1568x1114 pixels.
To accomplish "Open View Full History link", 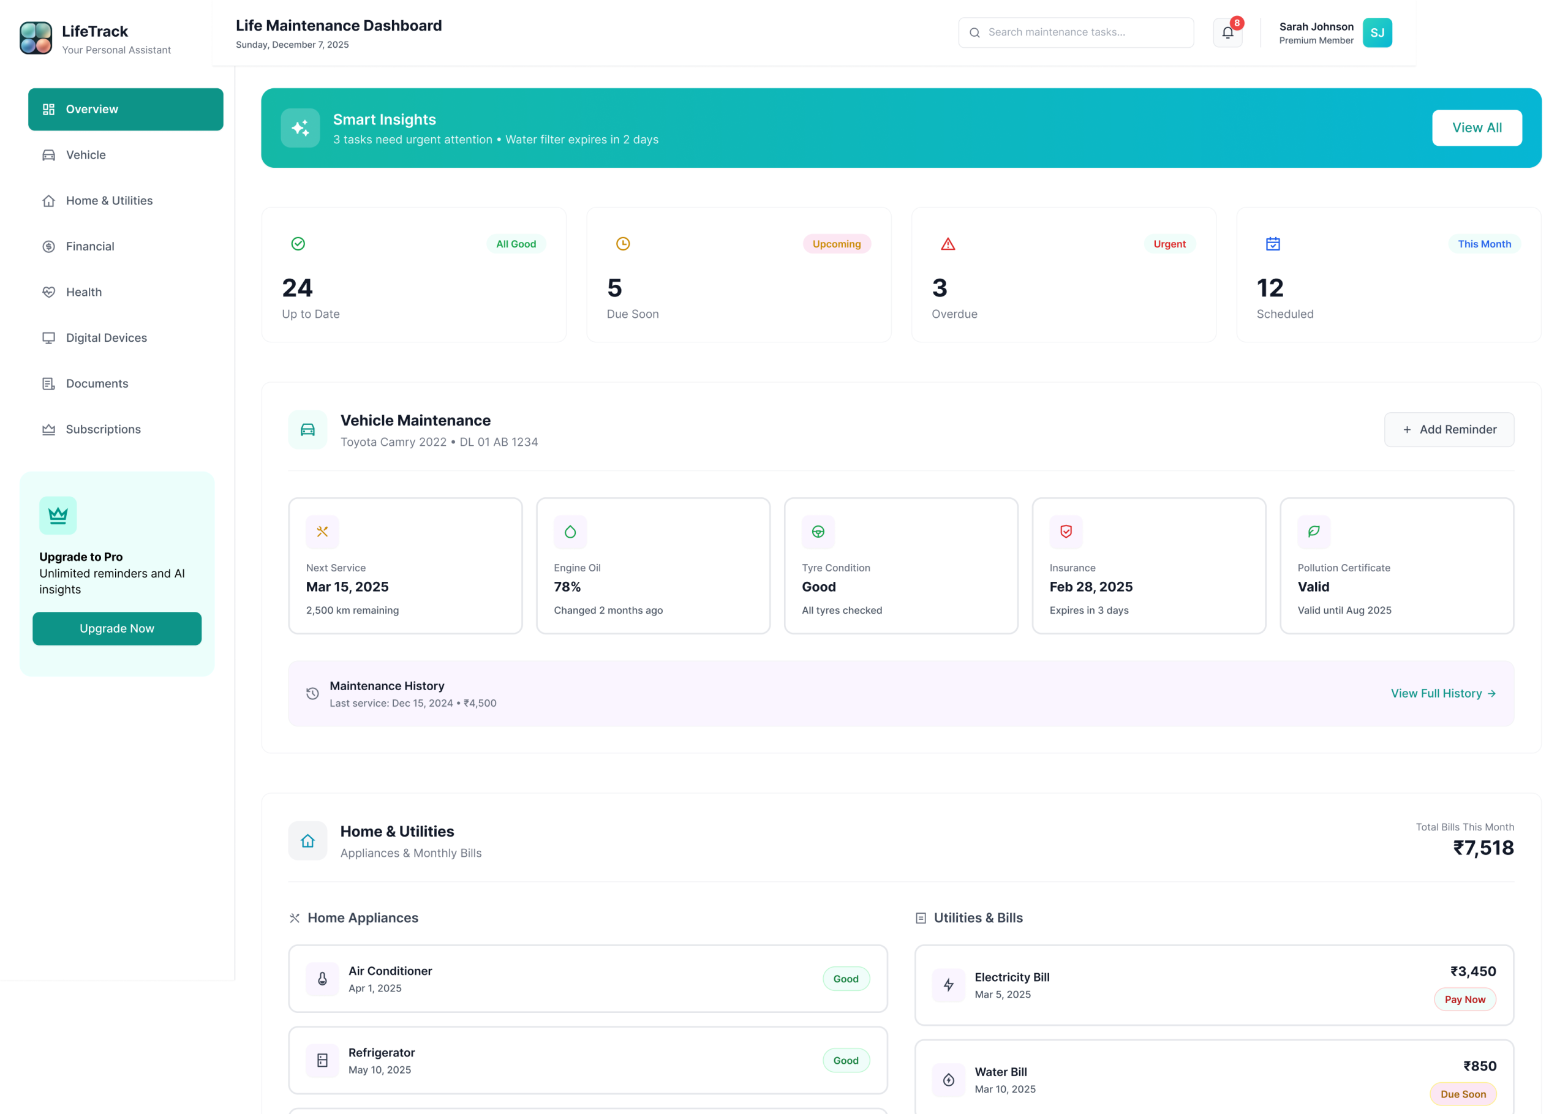I will point(1442,693).
